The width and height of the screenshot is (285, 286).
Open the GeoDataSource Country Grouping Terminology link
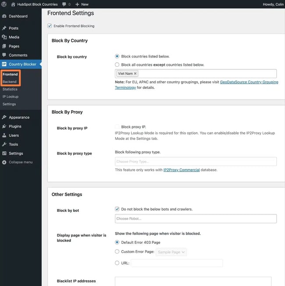click(249, 82)
